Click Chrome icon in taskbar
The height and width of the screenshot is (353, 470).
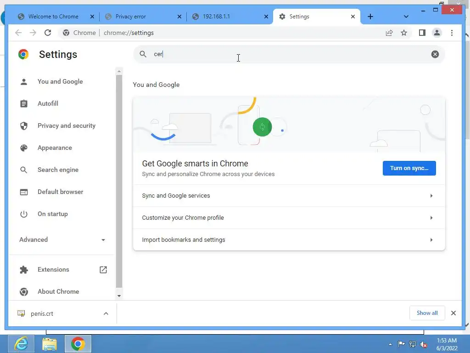coord(78,344)
